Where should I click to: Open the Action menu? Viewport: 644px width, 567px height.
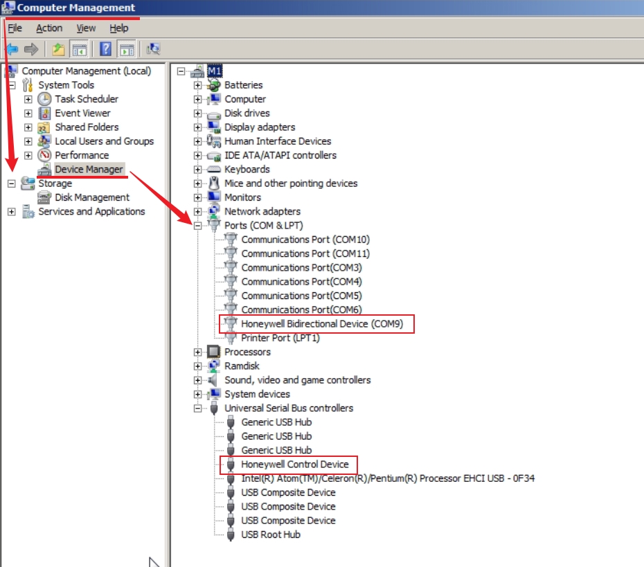click(x=49, y=28)
